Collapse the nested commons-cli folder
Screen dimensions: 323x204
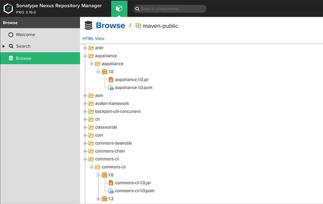point(92,167)
